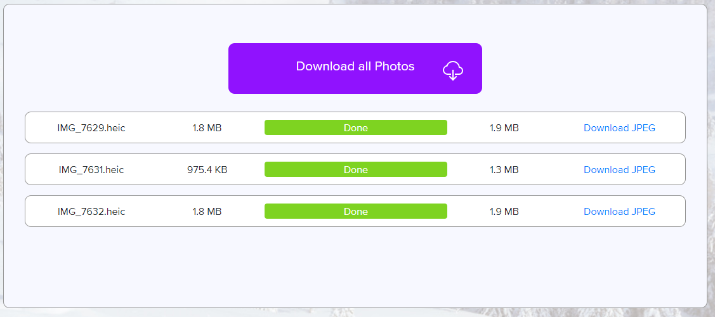Click converted 1.9 MB size of IMG_7632.heic
This screenshot has width=715, height=317.
tap(504, 212)
